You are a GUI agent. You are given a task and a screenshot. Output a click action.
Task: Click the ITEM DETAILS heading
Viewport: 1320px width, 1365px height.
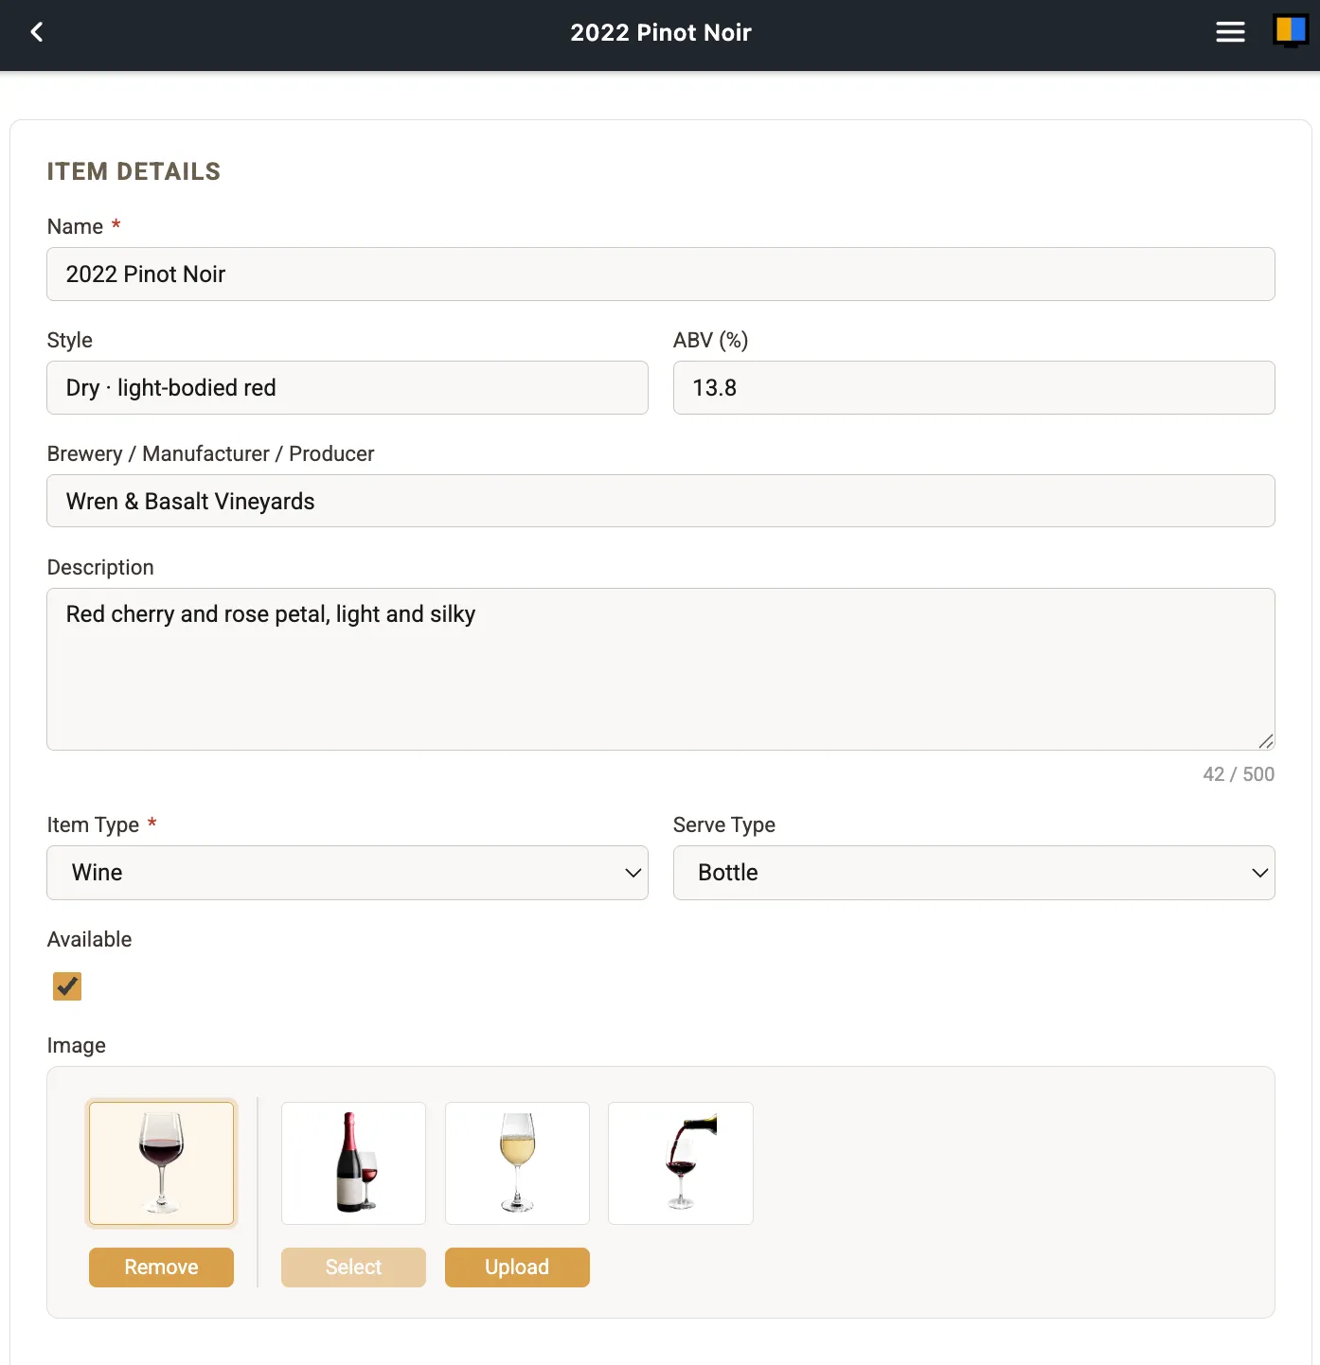134,171
